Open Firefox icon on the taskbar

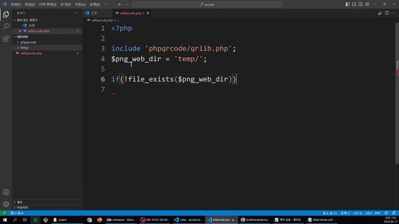[100, 220]
